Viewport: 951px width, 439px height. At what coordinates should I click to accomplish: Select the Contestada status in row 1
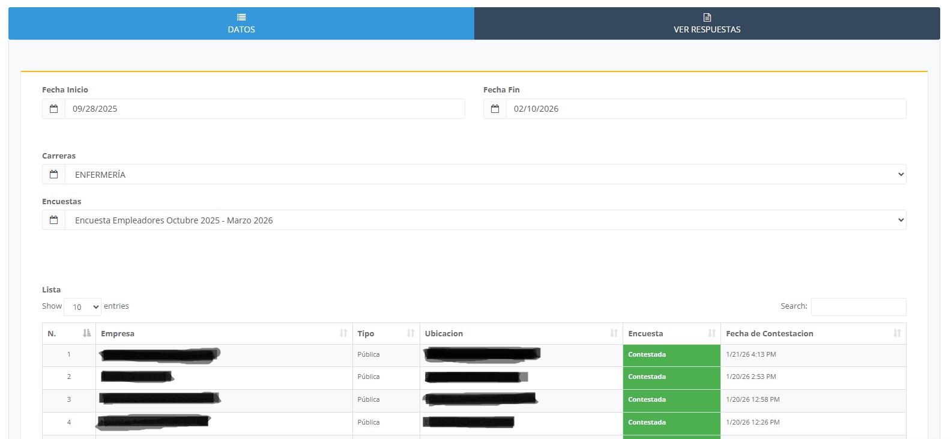[672, 355]
